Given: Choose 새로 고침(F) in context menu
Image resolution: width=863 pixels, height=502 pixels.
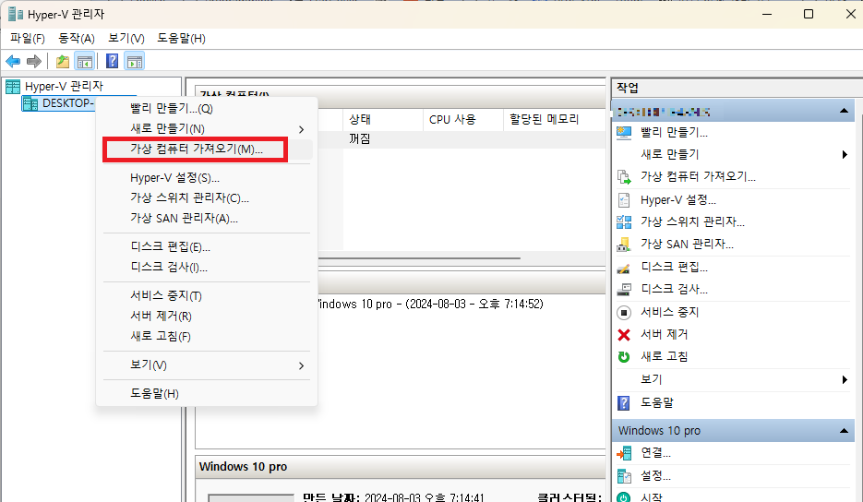Looking at the screenshot, I should point(207,336).
